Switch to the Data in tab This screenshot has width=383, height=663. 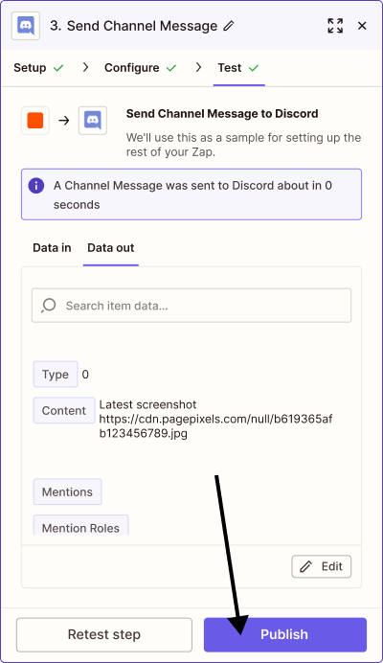coord(52,248)
